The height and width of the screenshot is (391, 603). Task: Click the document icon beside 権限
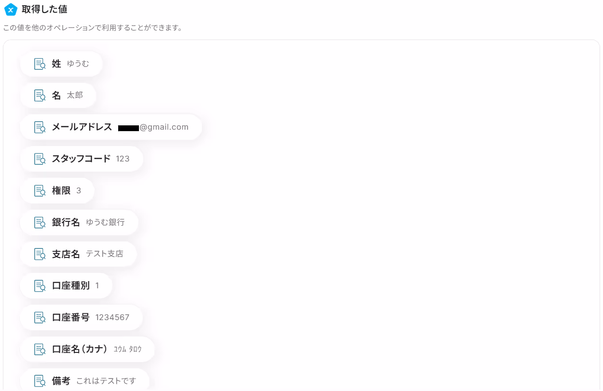pyautogui.click(x=40, y=191)
